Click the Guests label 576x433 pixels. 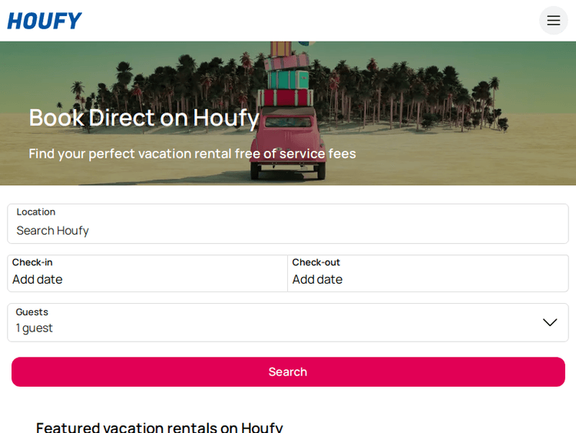pyautogui.click(x=32, y=312)
